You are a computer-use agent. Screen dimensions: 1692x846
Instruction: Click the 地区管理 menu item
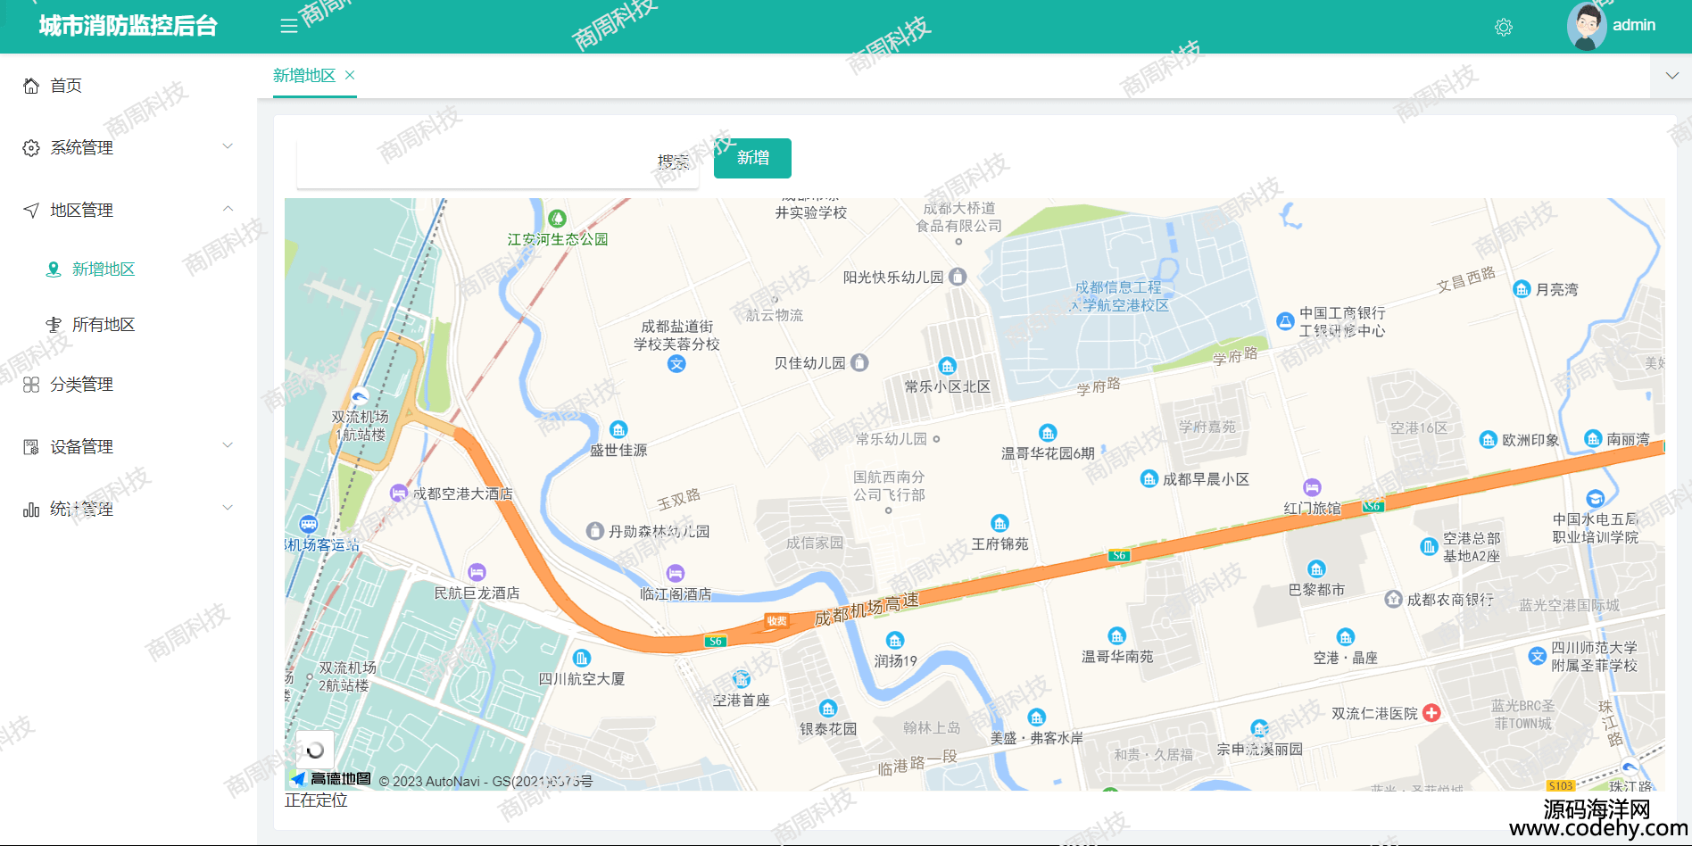pyautogui.click(x=129, y=210)
